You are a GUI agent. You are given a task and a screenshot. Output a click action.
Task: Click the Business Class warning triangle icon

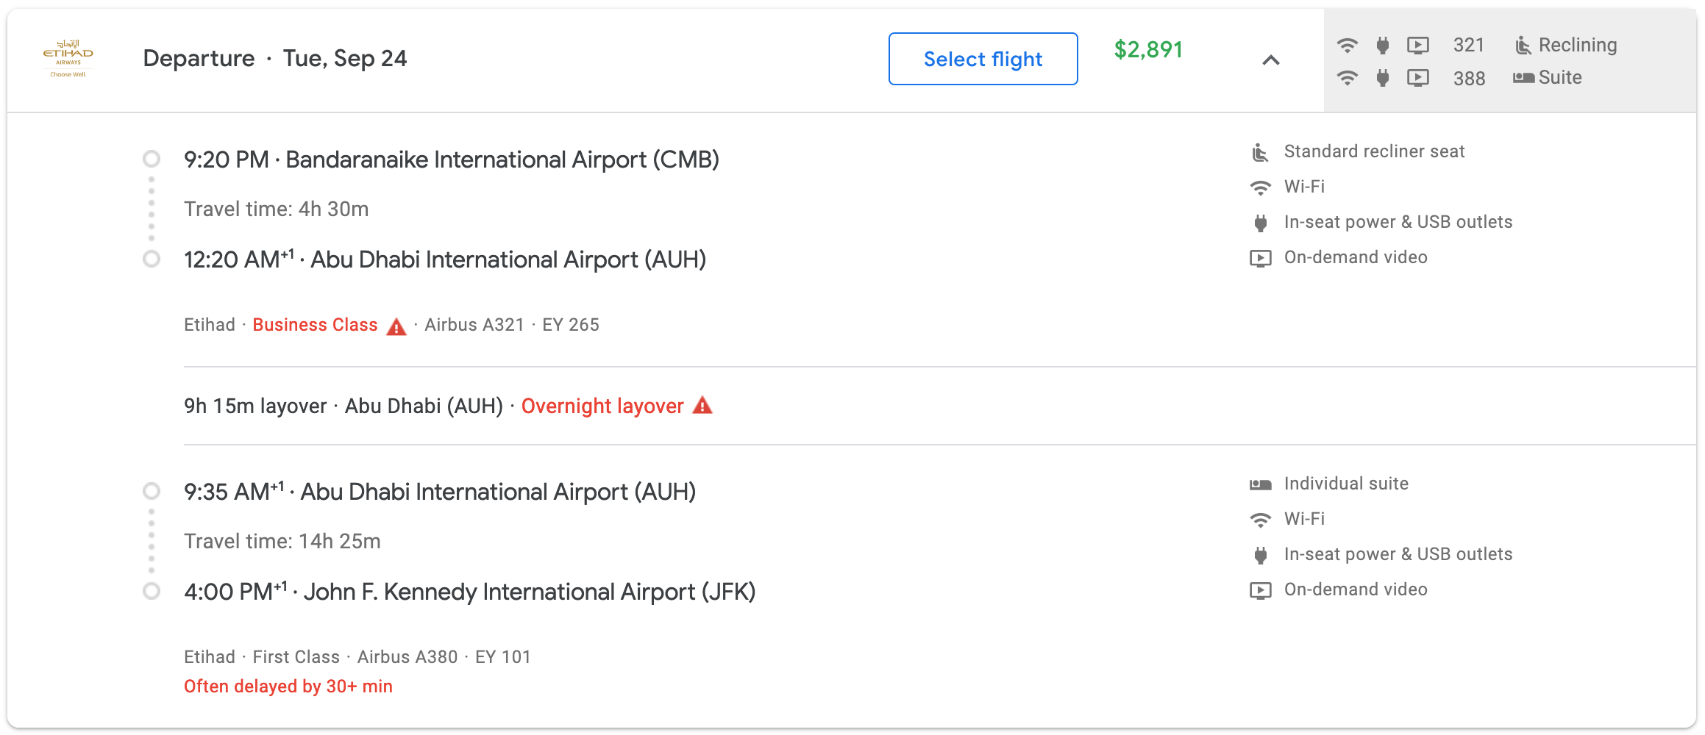[396, 326]
